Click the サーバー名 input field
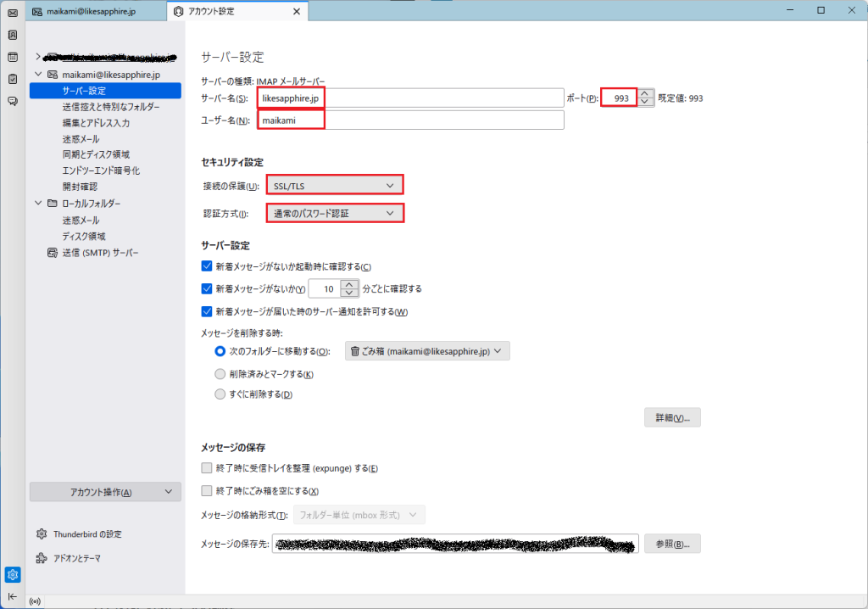Viewport: 868px width, 609px height. 410,98
